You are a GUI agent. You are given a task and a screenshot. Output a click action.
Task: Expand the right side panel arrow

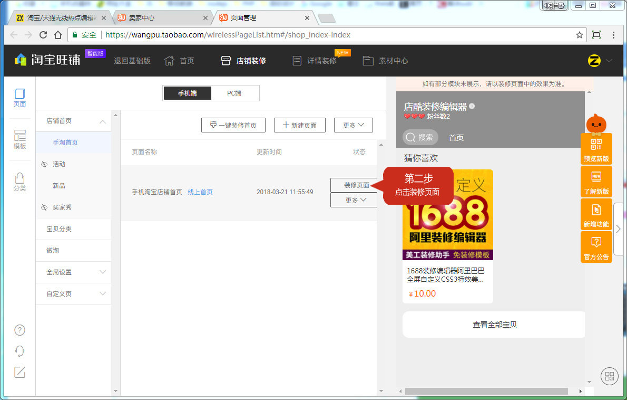618,229
